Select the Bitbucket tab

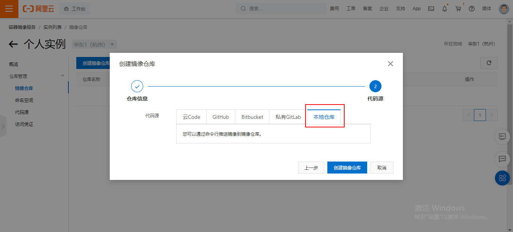252,117
